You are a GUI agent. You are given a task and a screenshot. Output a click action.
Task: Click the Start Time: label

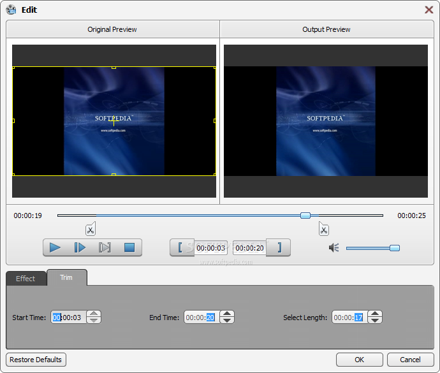tap(29, 318)
